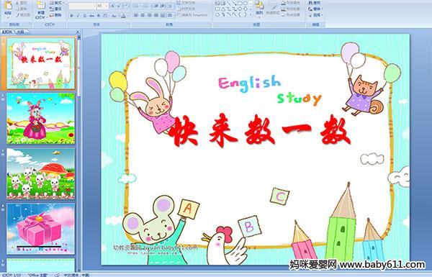The width and height of the screenshot is (432, 277).
Task: Expand the Select dropdown in editing group
Action: pyautogui.click(x=316, y=15)
